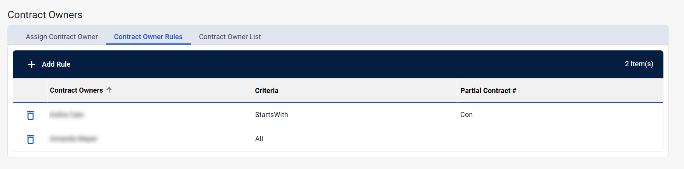Open the Contract Owner List tab
Viewport: 684px width, 169px height.
pyautogui.click(x=230, y=37)
